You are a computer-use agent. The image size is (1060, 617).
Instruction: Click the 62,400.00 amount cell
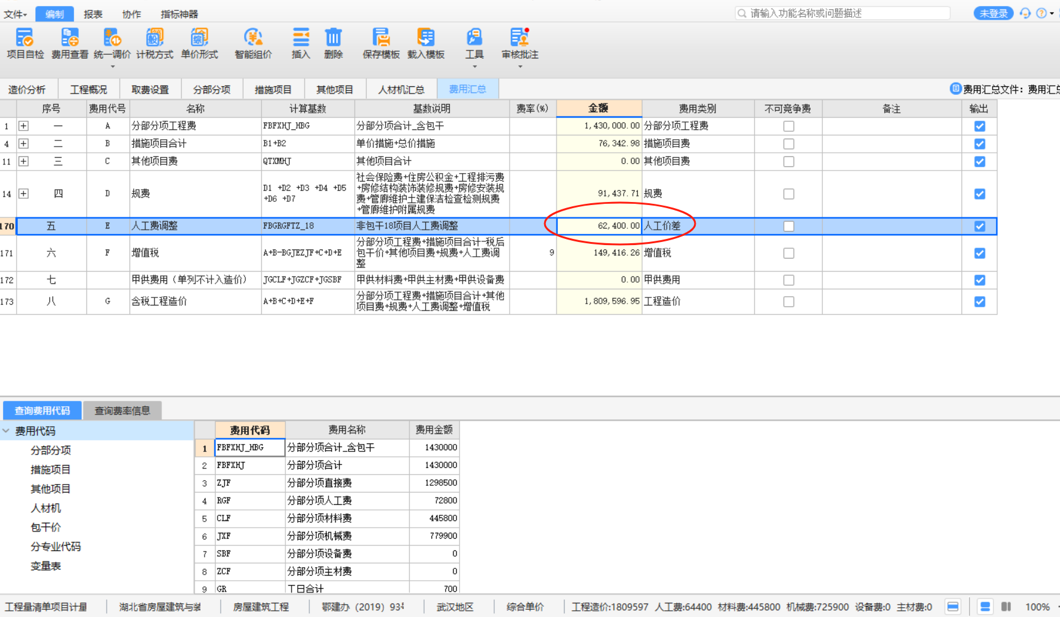click(599, 226)
